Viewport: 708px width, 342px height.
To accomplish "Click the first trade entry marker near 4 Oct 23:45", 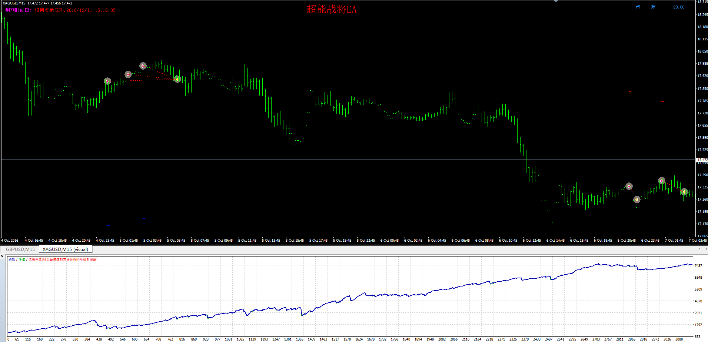I will tap(107, 81).
